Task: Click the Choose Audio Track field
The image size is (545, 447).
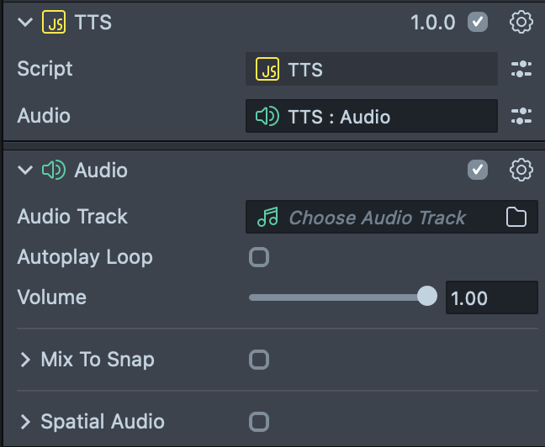Action: pyautogui.click(x=377, y=218)
